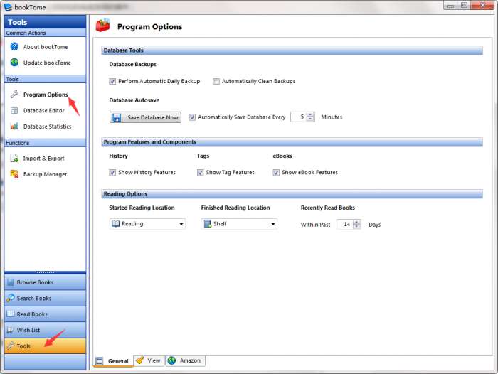Viewport: 498px width, 374px height.
Task: Open Database Statistics
Action: click(x=48, y=127)
